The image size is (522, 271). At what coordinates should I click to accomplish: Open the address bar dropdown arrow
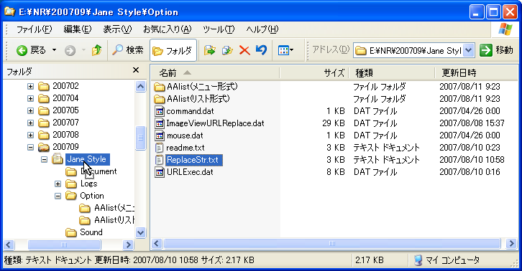[468, 50]
